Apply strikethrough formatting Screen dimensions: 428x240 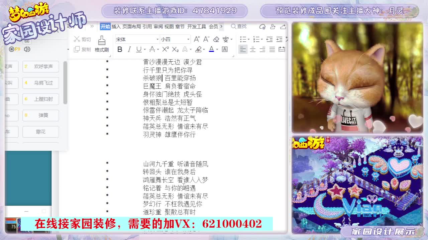click(152, 49)
